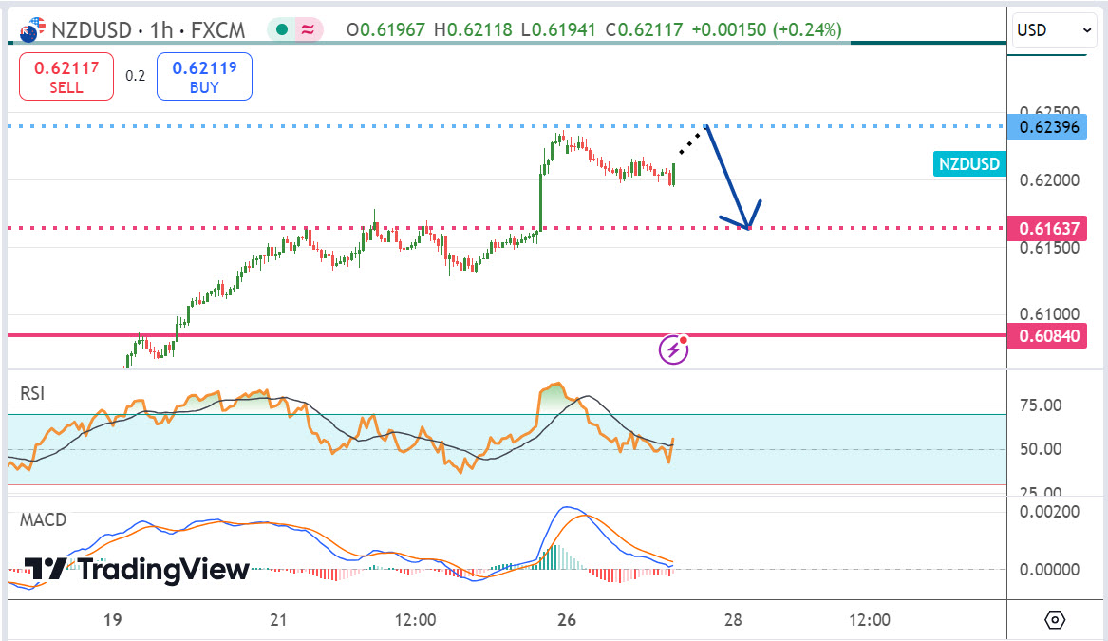Select the MACD indicator label
Viewport: 1108px width, 641px height.
44,519
